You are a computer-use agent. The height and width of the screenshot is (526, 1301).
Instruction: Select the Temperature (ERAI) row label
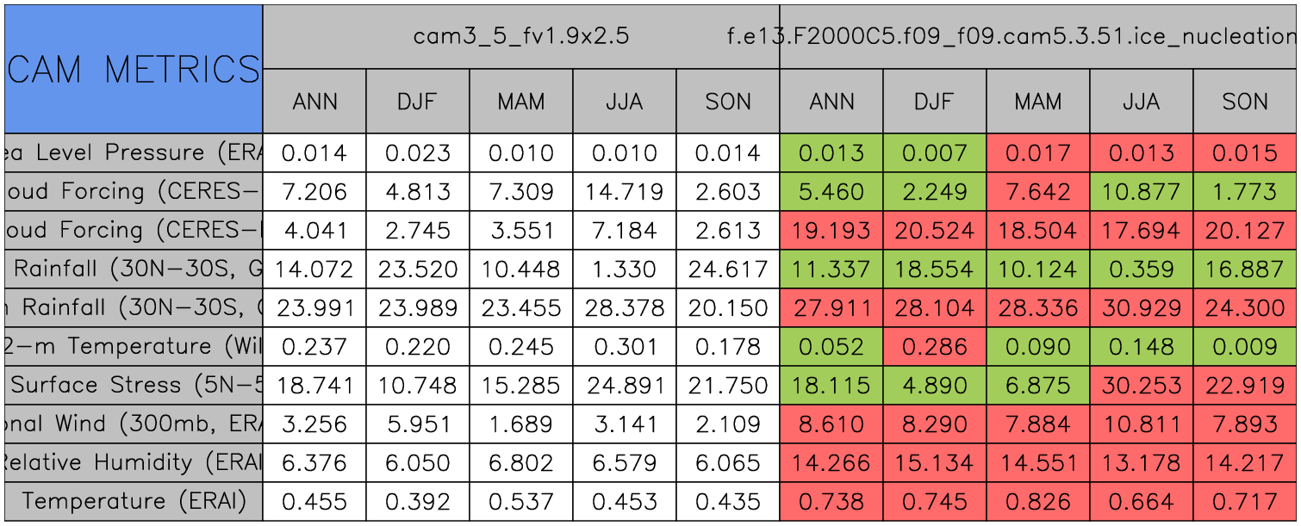134,502
